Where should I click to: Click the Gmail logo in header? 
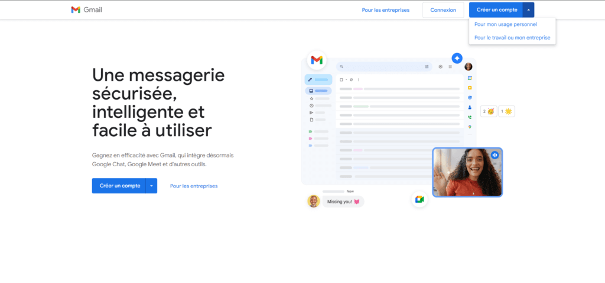coord(86,10)
